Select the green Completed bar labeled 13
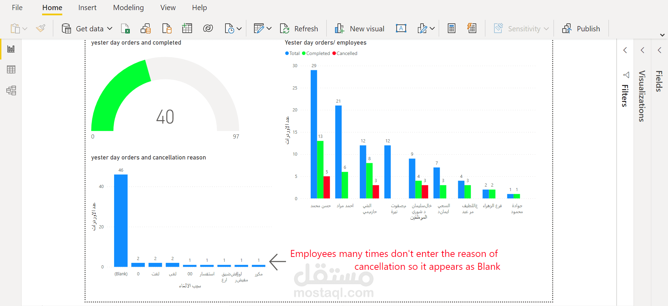668x306 pixels. tap(320, 170)
